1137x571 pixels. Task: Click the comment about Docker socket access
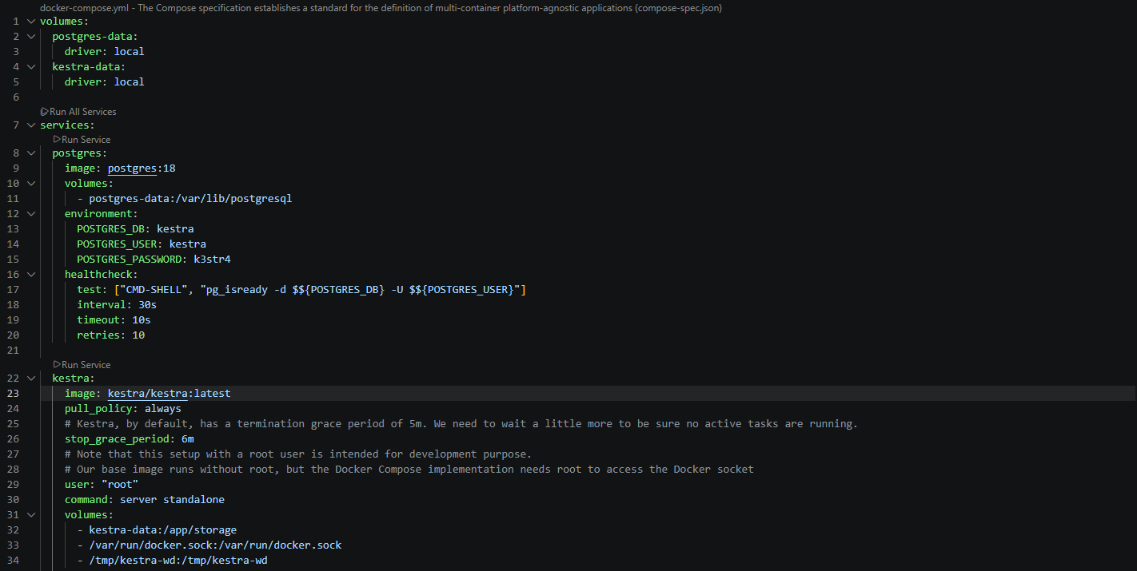(409, 470)
